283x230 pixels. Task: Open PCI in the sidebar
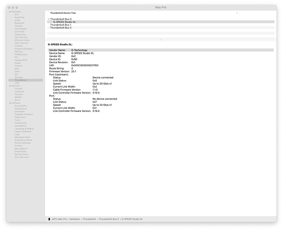pos(16,57)
